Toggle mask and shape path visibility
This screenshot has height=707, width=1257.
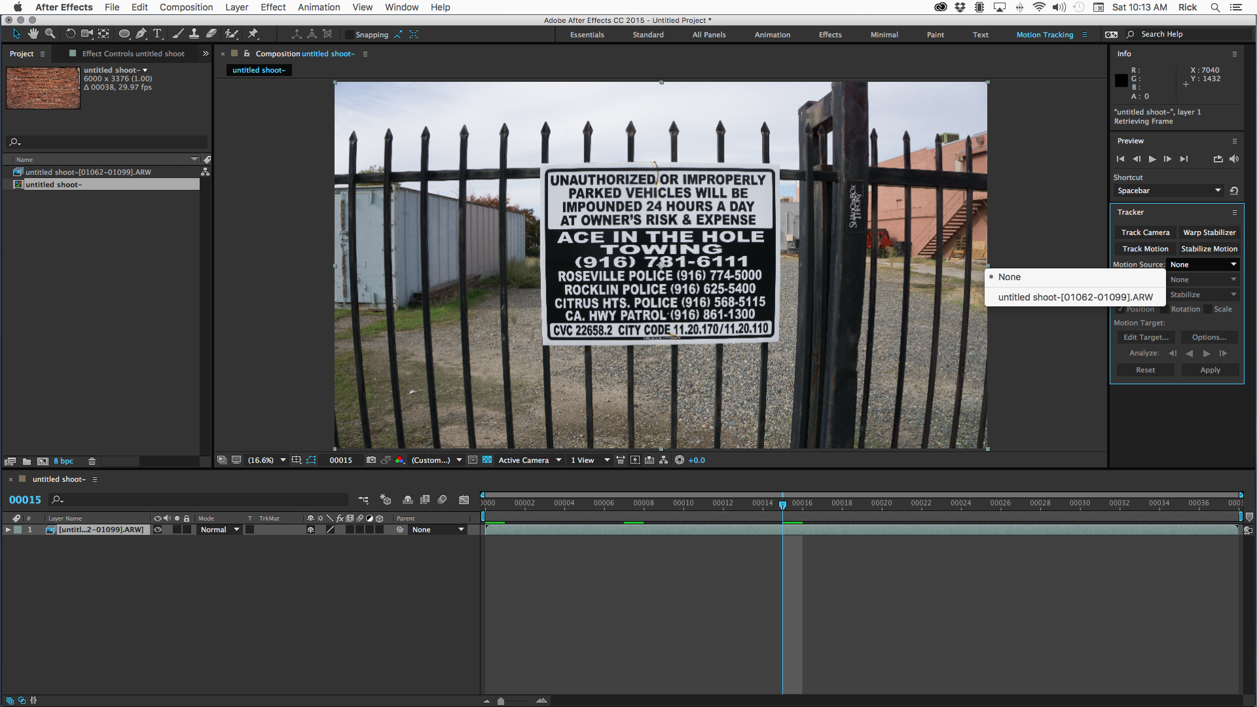tap(311, 460)
